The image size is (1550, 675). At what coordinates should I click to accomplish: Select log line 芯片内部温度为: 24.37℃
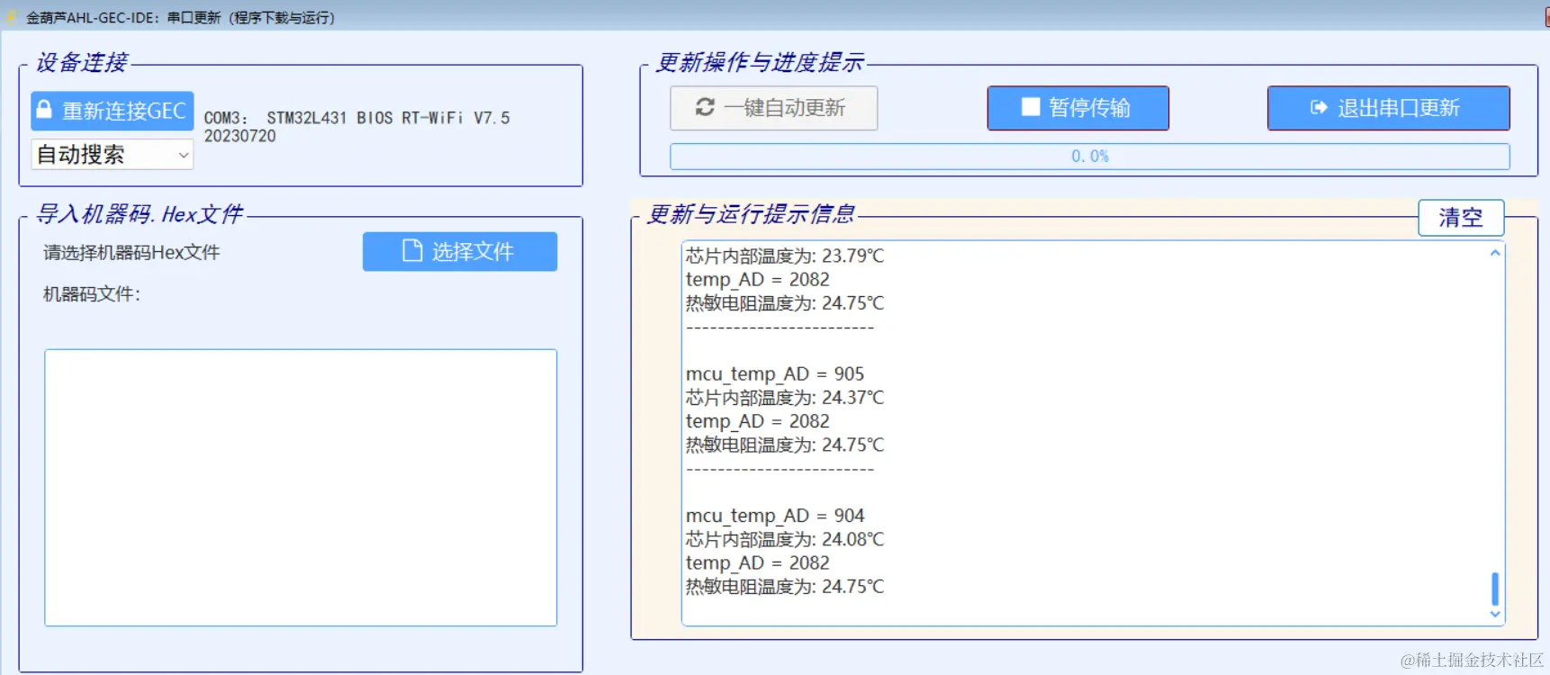pos(785,397)
